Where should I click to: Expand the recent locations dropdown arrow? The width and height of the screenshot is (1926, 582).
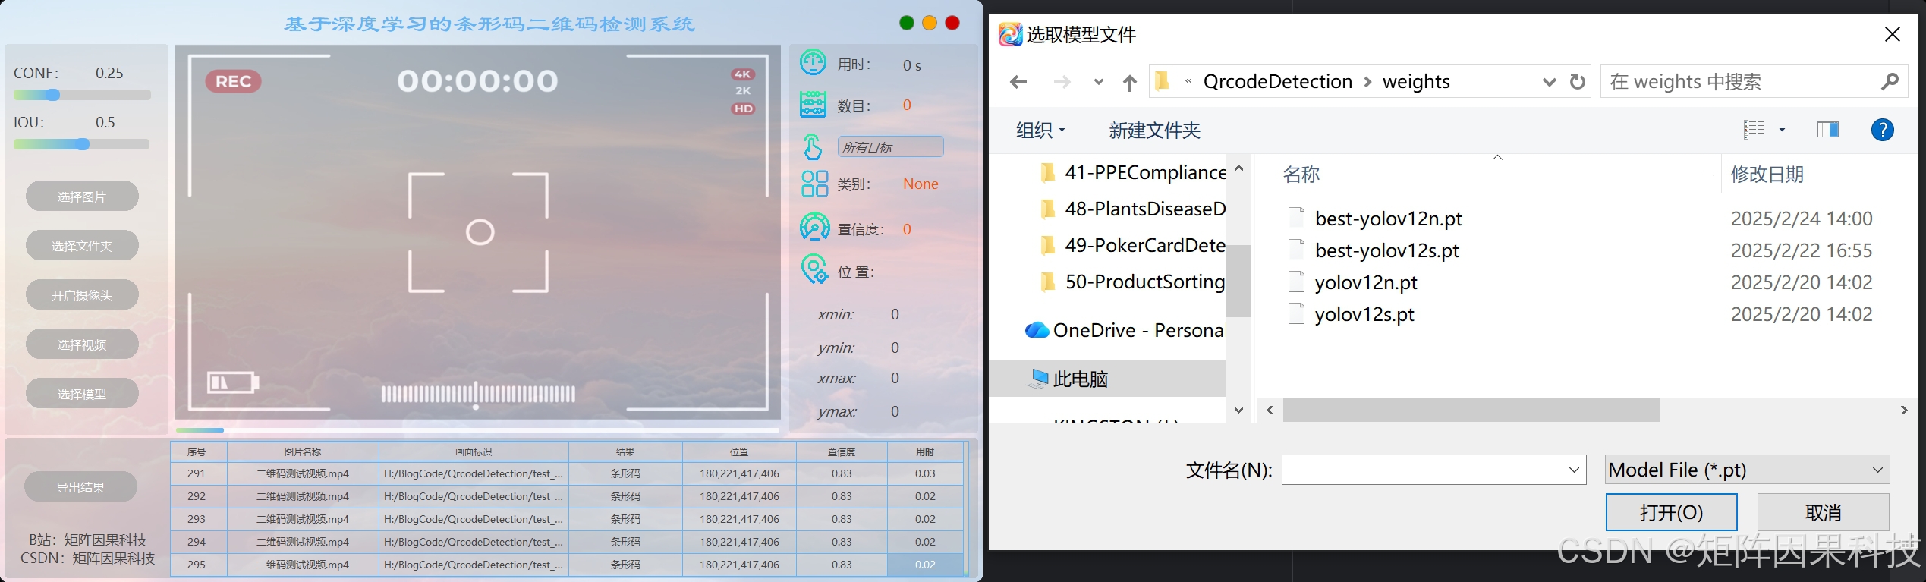coord(1098,82)
